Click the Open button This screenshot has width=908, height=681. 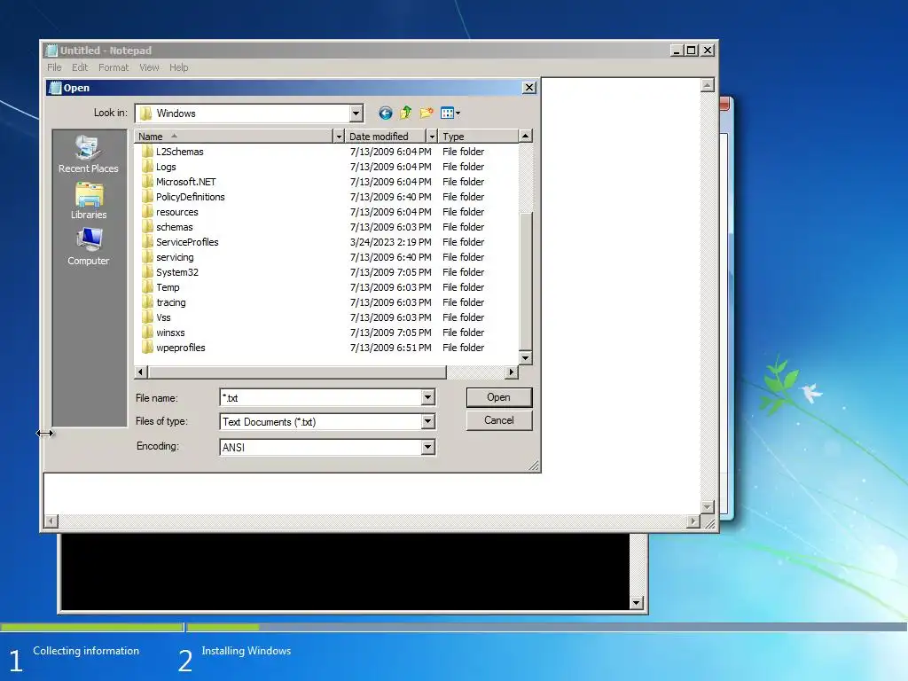pos(498,397)
